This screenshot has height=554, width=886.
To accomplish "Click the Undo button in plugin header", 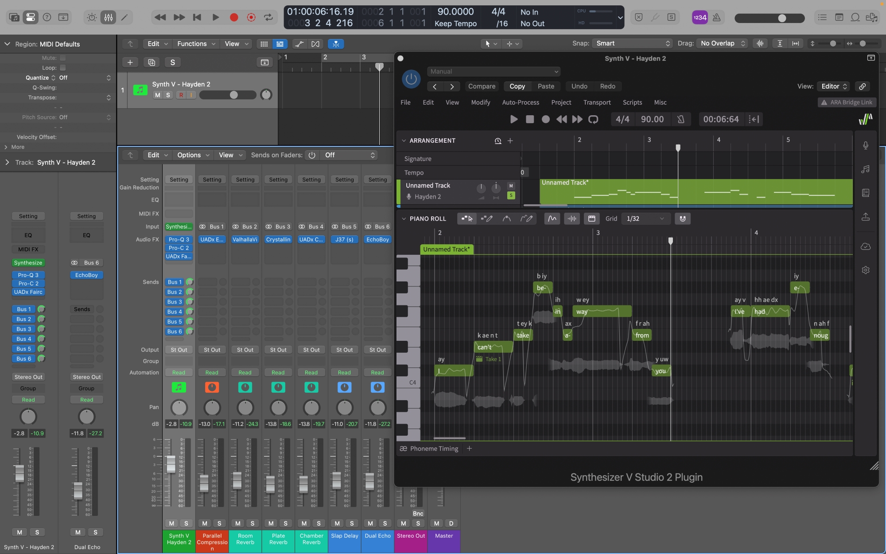I will [579, 86].
